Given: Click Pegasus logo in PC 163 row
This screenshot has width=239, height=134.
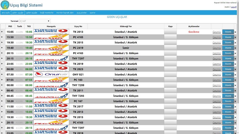Looking at the screenshot, I should (51, 80).
